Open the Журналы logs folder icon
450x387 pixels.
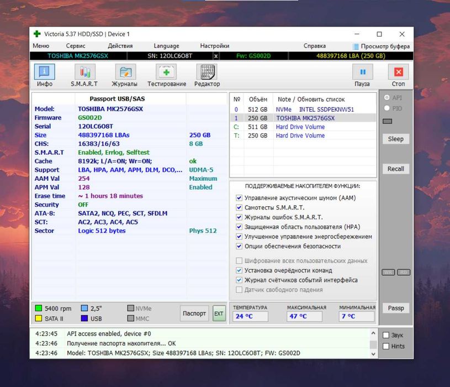point(125,71)
